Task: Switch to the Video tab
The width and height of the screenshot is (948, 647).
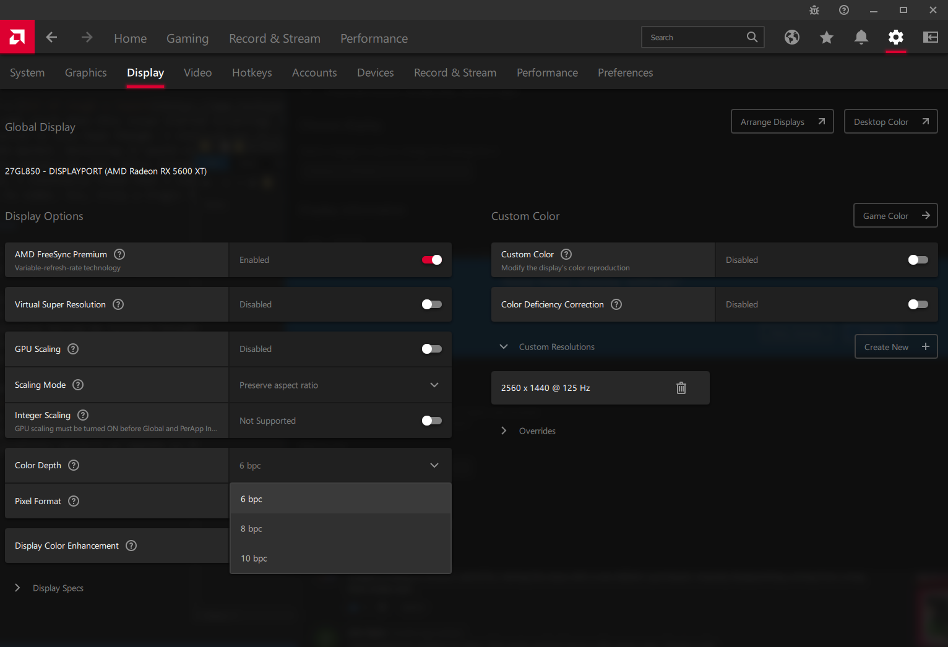Action: (198, 72)
